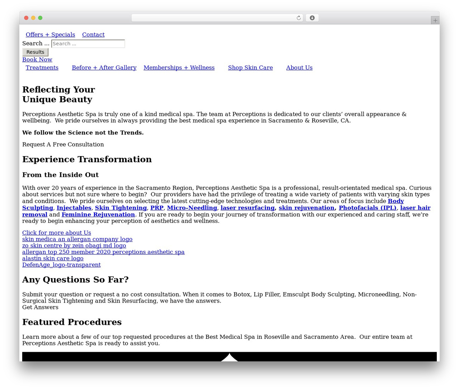This screenshot has height=389, width=459.
Task: Click the green maximize window dot
Action: tap(40, 18)
